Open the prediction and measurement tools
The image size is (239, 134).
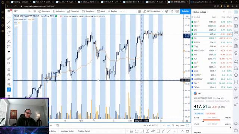9,47
